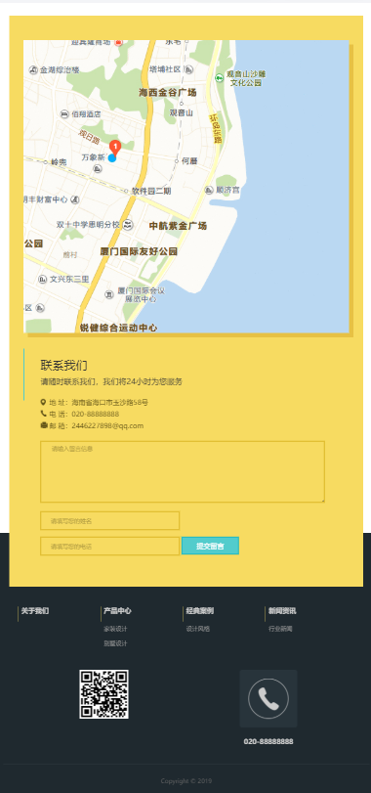Click the printer icon beside the email line
The image size is (371, 793).
pyautogui.click(x=44, y=425)
